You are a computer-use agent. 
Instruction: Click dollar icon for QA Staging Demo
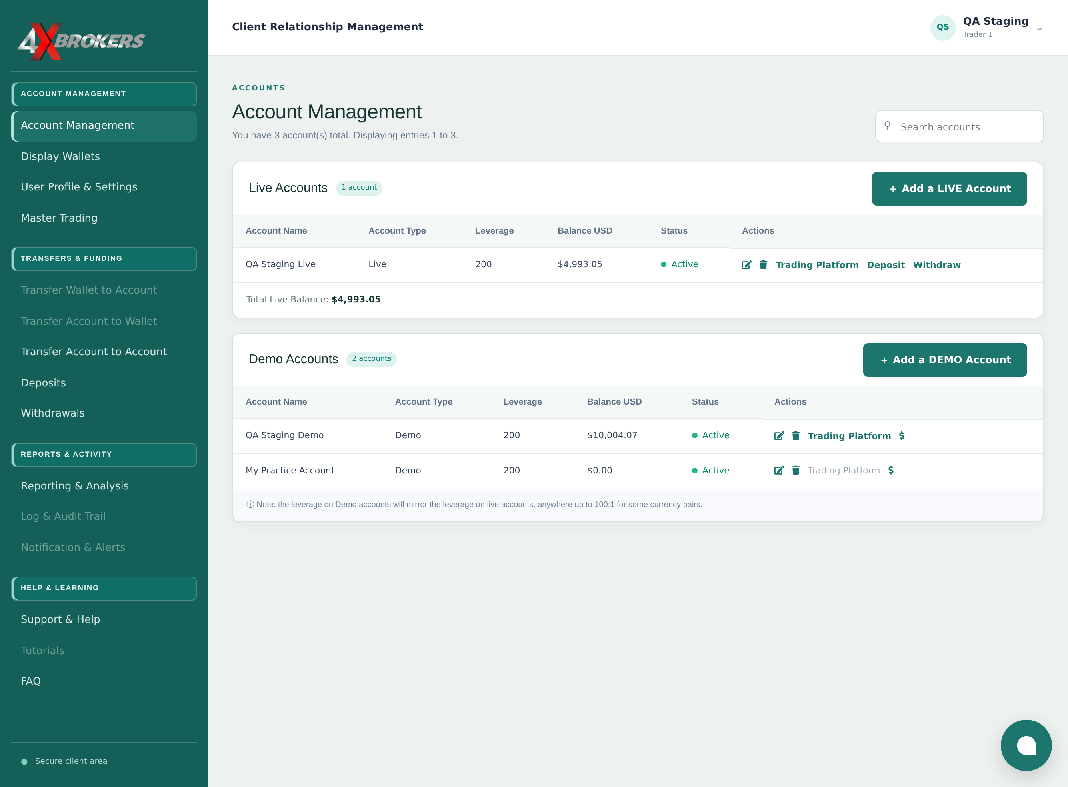902,436
